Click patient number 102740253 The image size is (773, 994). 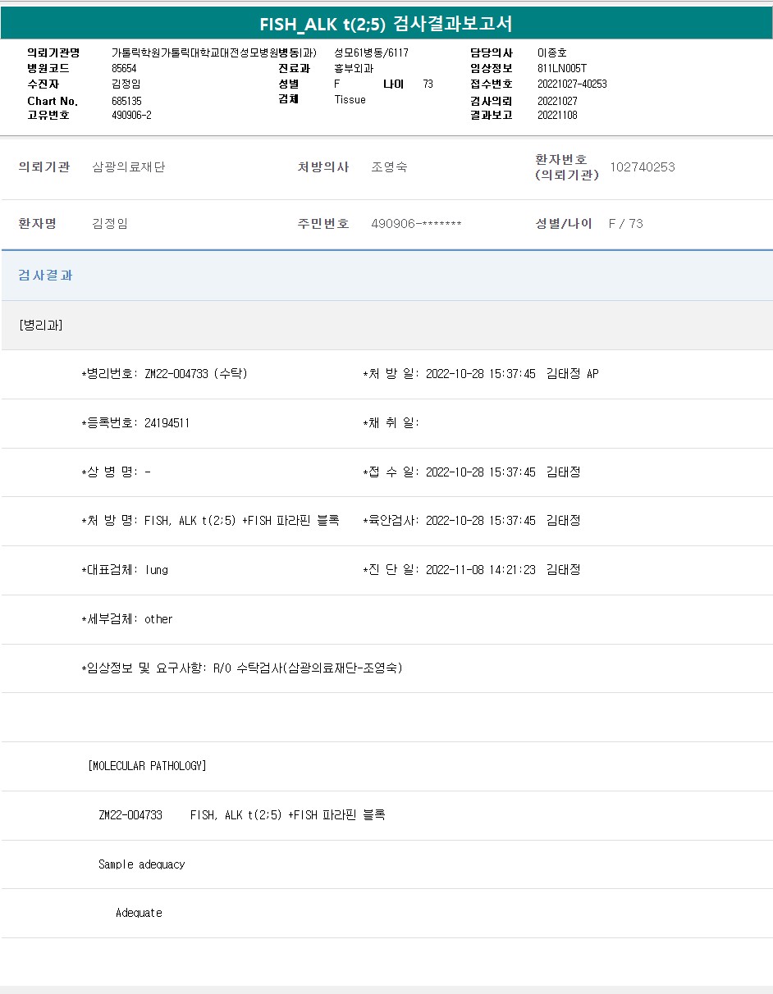coord(643,167)
